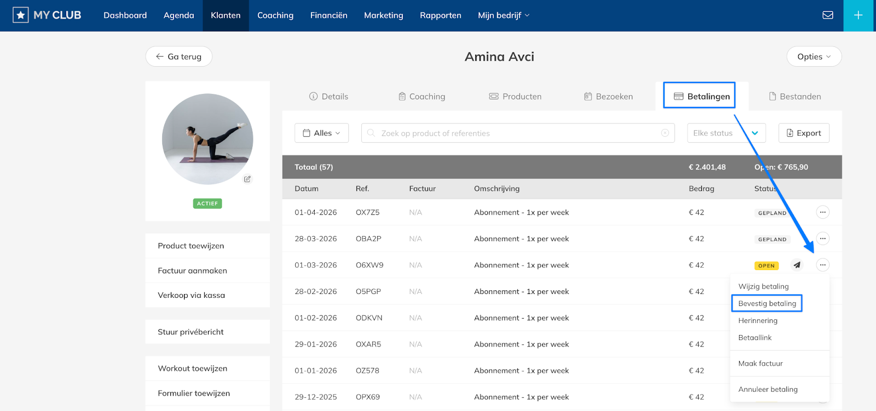This screenshot has width=876, height=411.
Task: Click the plus add button in header
Action: (858, 15)
